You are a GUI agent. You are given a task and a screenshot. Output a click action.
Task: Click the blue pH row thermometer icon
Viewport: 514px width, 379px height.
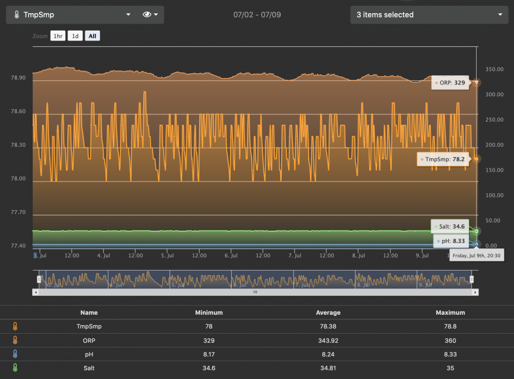(x=15, y=354)
